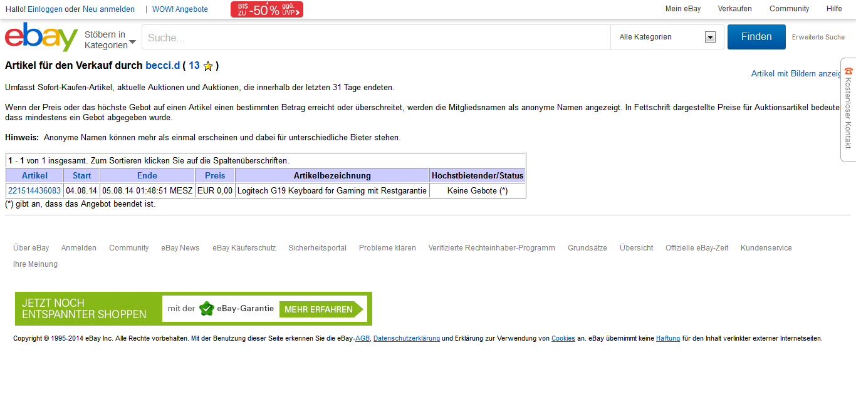Click the Höchstbietender/Status column header

coord(478,175)
